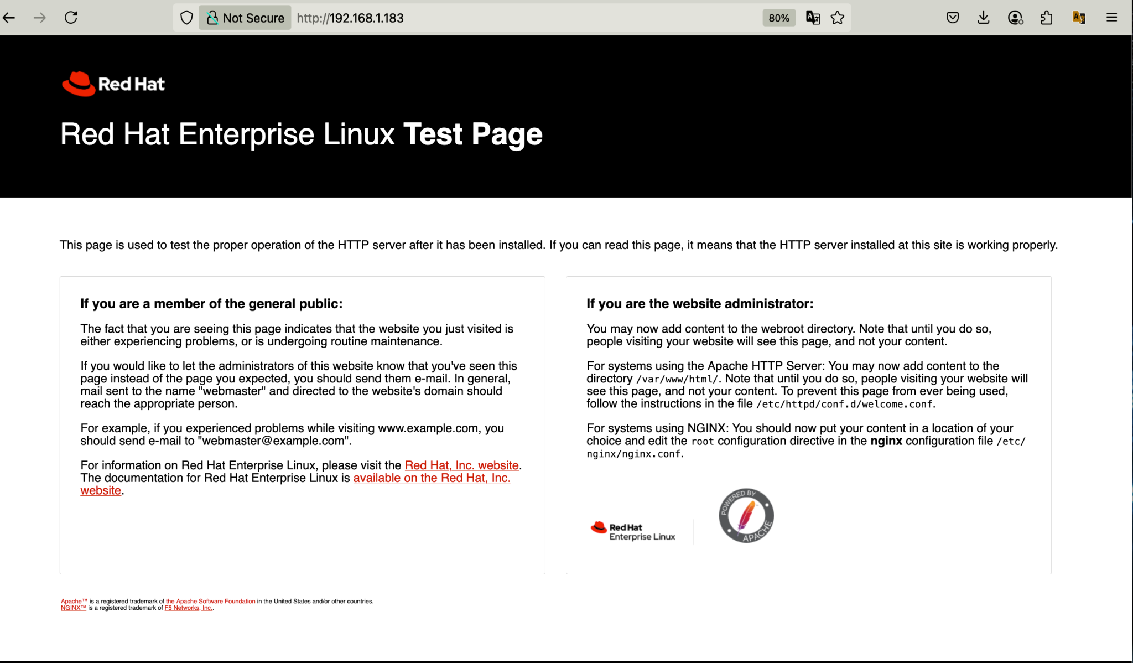
Task: Open the Firefox account profile icon
Action: pyautogui.click(x=1015, y=18)
